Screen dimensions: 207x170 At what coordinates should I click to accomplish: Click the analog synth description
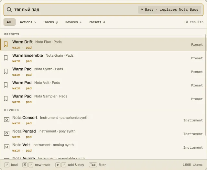click(x=63, y=145)
